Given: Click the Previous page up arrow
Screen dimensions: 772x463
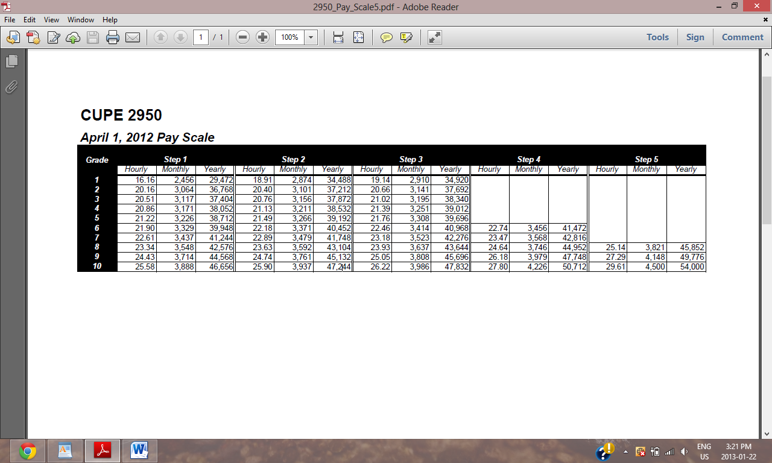Looking at the screenshot, I should 160,37.
